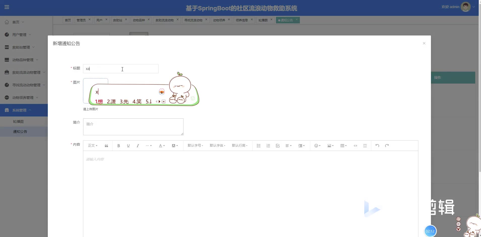Collapse the 系统管理 sidebar menu
This screenshot has width=481, height=237.
(x=24, y=110)
